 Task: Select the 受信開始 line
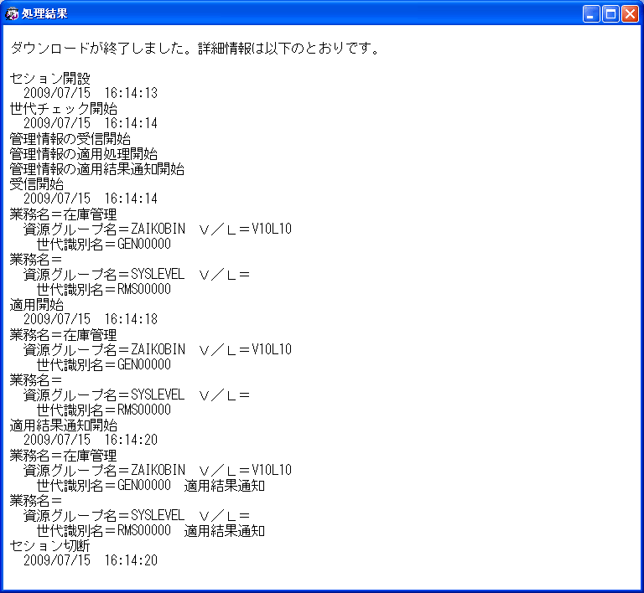click(x=37, y=184)
